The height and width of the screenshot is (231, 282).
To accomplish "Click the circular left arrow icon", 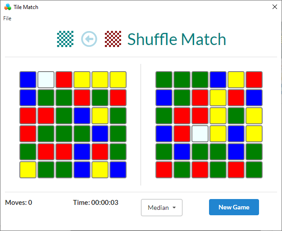I will pos(89,39).
